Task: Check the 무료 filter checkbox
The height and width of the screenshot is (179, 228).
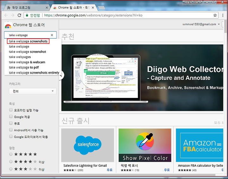Action: click(x=11, y=123)
